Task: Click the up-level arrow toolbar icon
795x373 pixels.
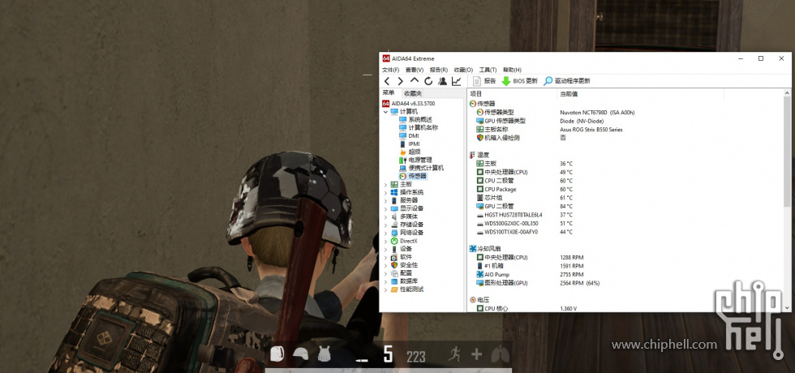Action: click(415, 80)
